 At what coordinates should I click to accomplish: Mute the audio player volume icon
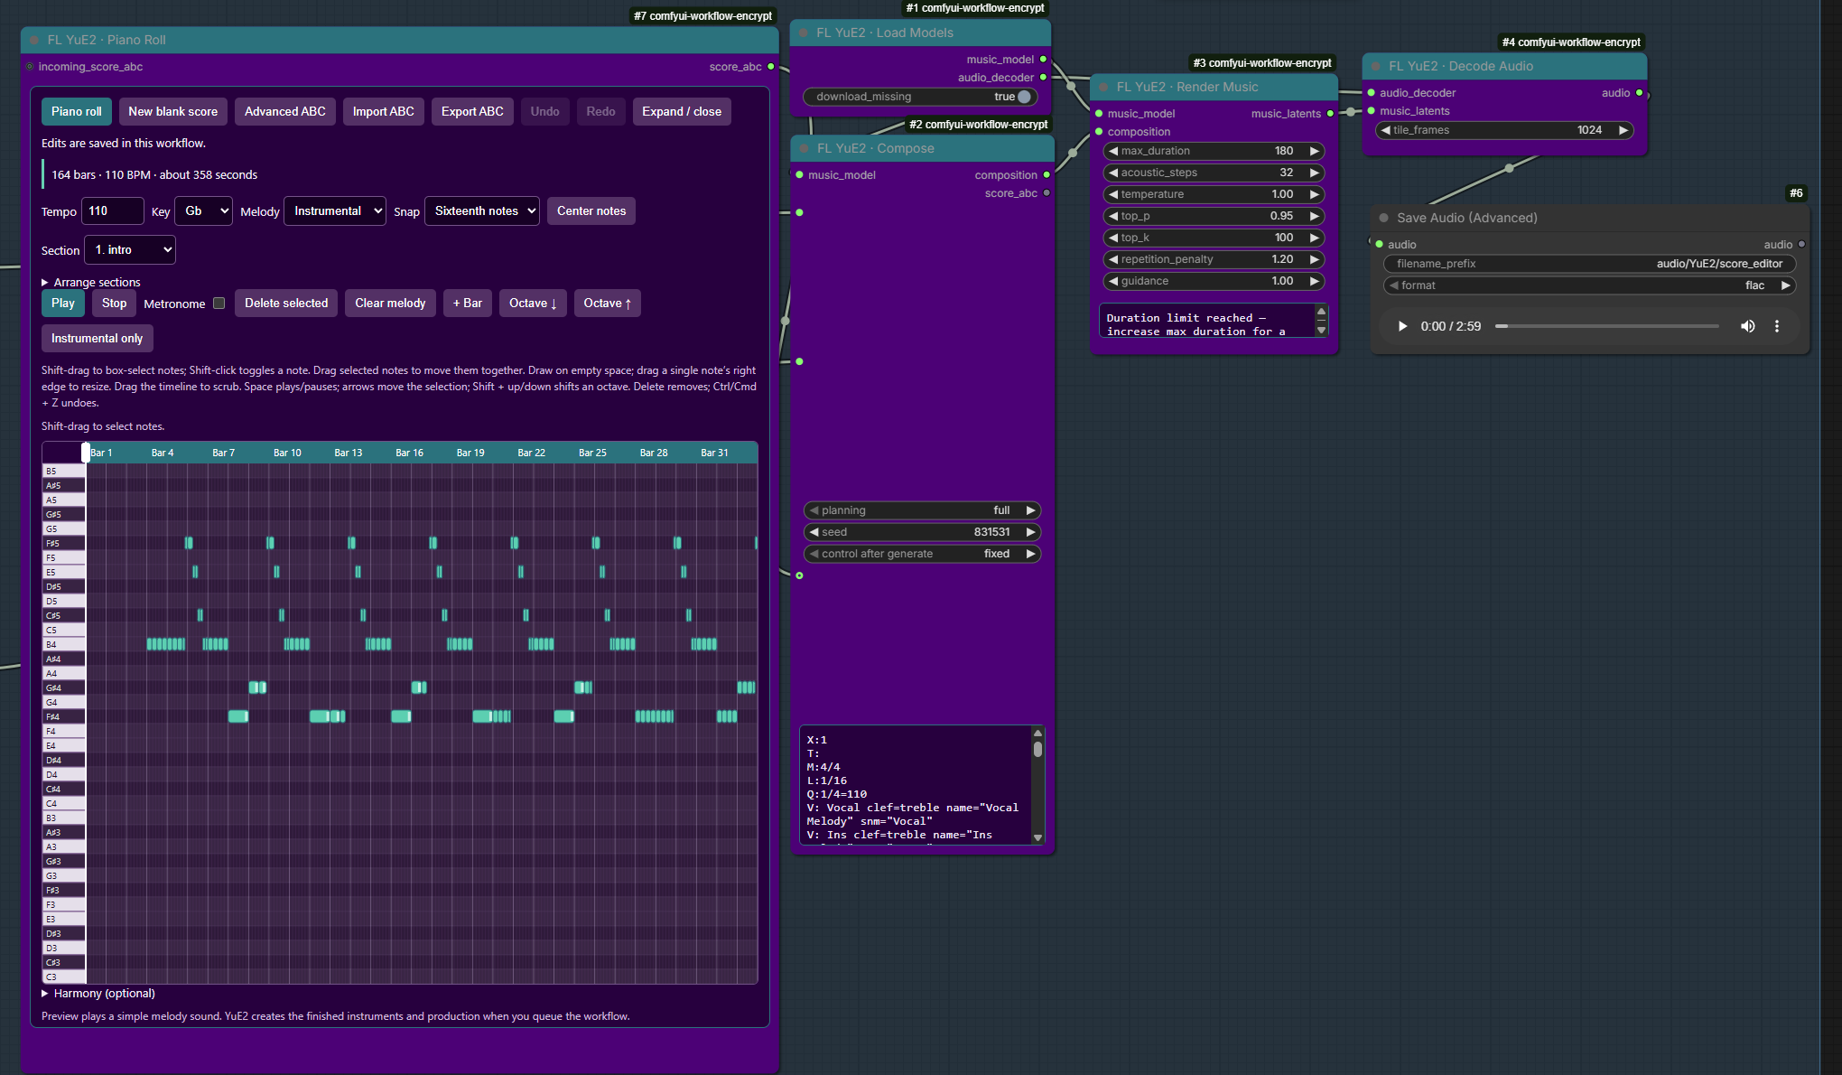tap(1748, 326)
